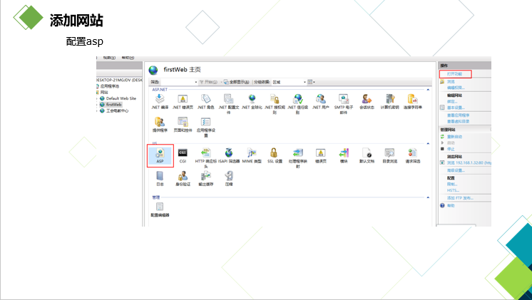Select 应用程序池 node in the tree

110,86
